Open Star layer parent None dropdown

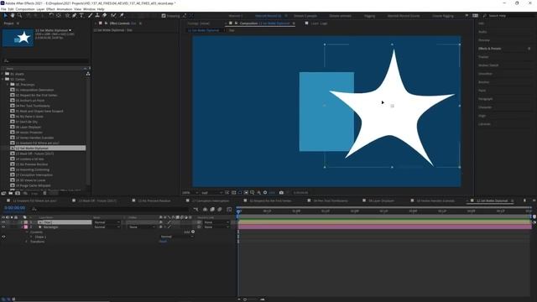(x=216, y=222)
